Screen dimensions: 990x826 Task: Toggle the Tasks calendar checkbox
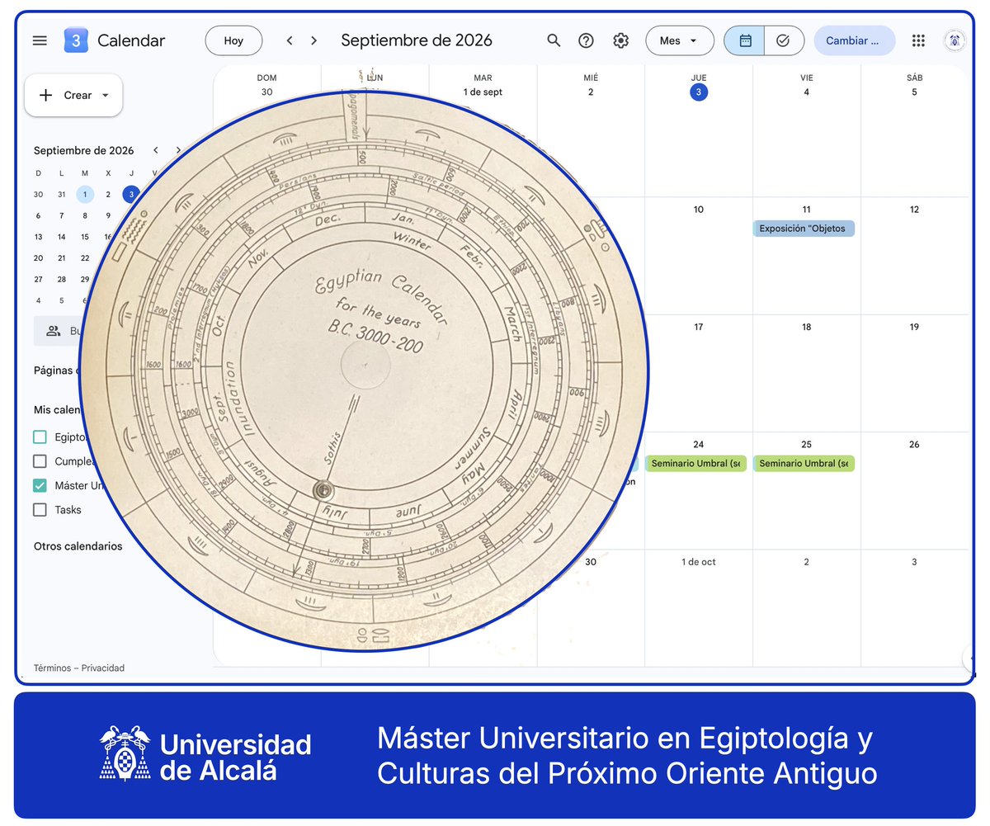[x=40, y=510]
